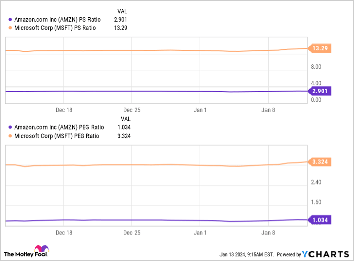This screenshot has width=354, height=261.
Task: Open the Amazon.com Inc (AMZN) PEG Ratio label
Action: 59,127
